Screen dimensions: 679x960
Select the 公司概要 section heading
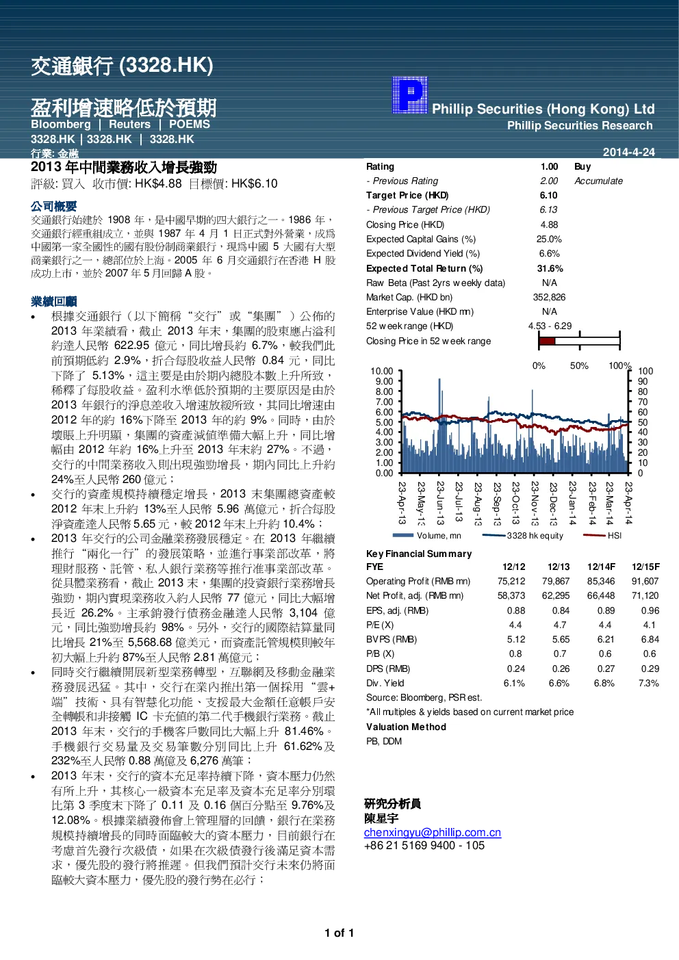tap(53, 206)
